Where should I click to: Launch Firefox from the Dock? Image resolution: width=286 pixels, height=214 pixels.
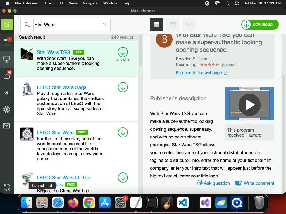[x=73, y=203]
